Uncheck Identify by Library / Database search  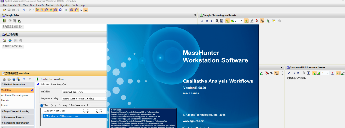coord(42,105)
